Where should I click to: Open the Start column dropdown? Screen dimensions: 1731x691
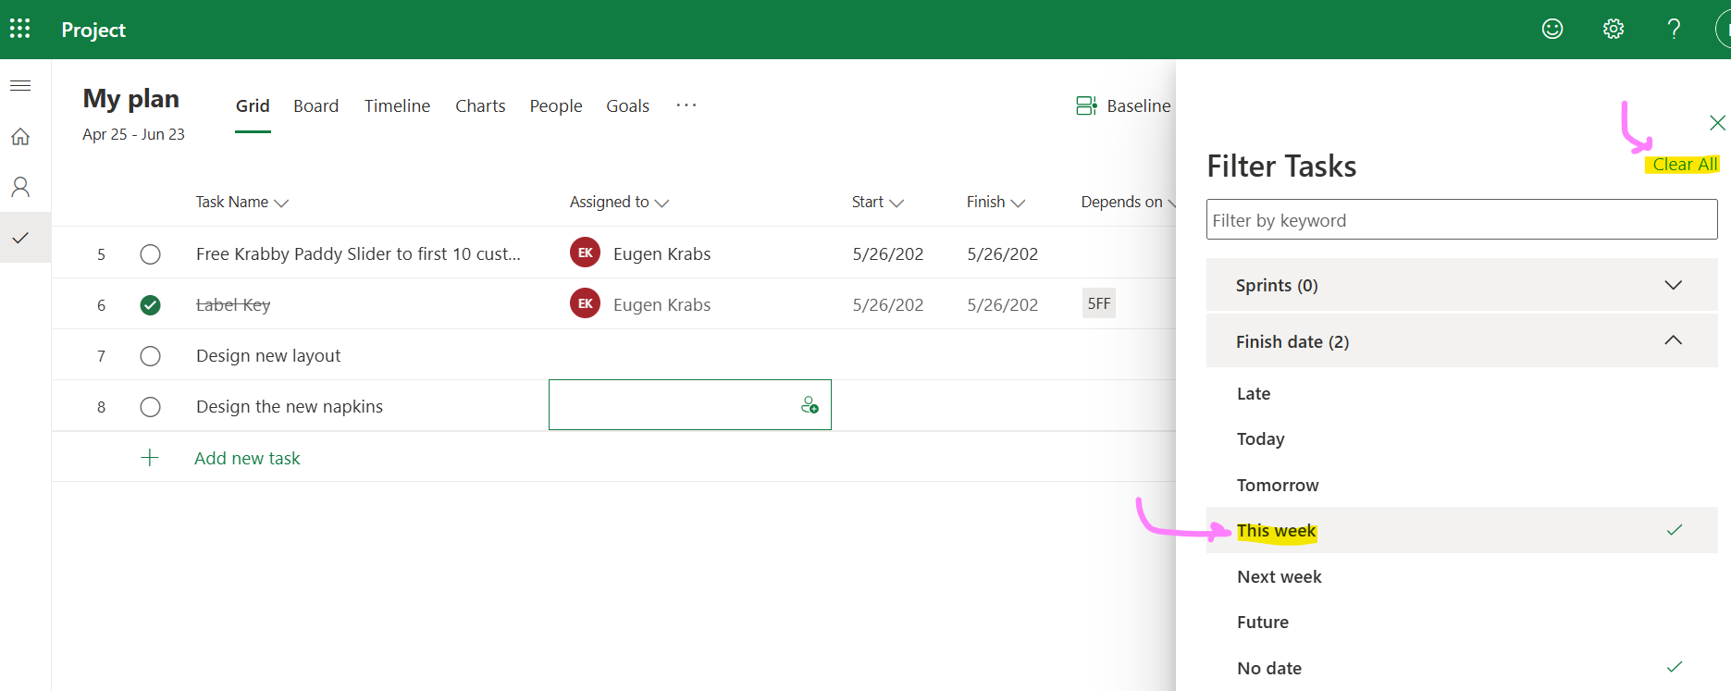pyautogui.click(x=896, y=203)
